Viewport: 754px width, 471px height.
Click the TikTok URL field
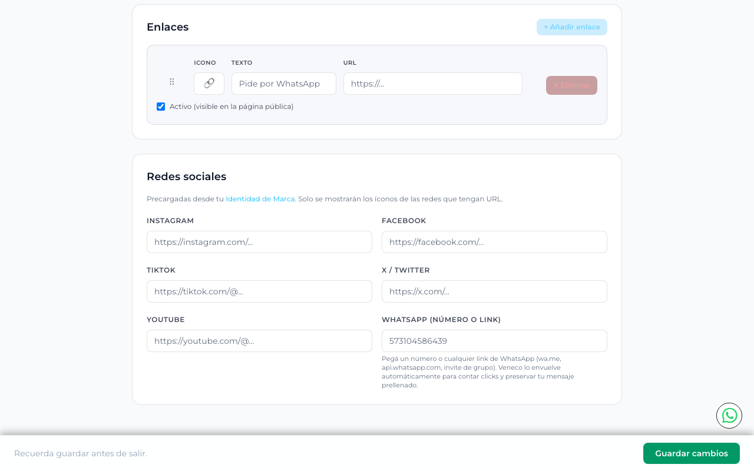(x=259, y=291)
